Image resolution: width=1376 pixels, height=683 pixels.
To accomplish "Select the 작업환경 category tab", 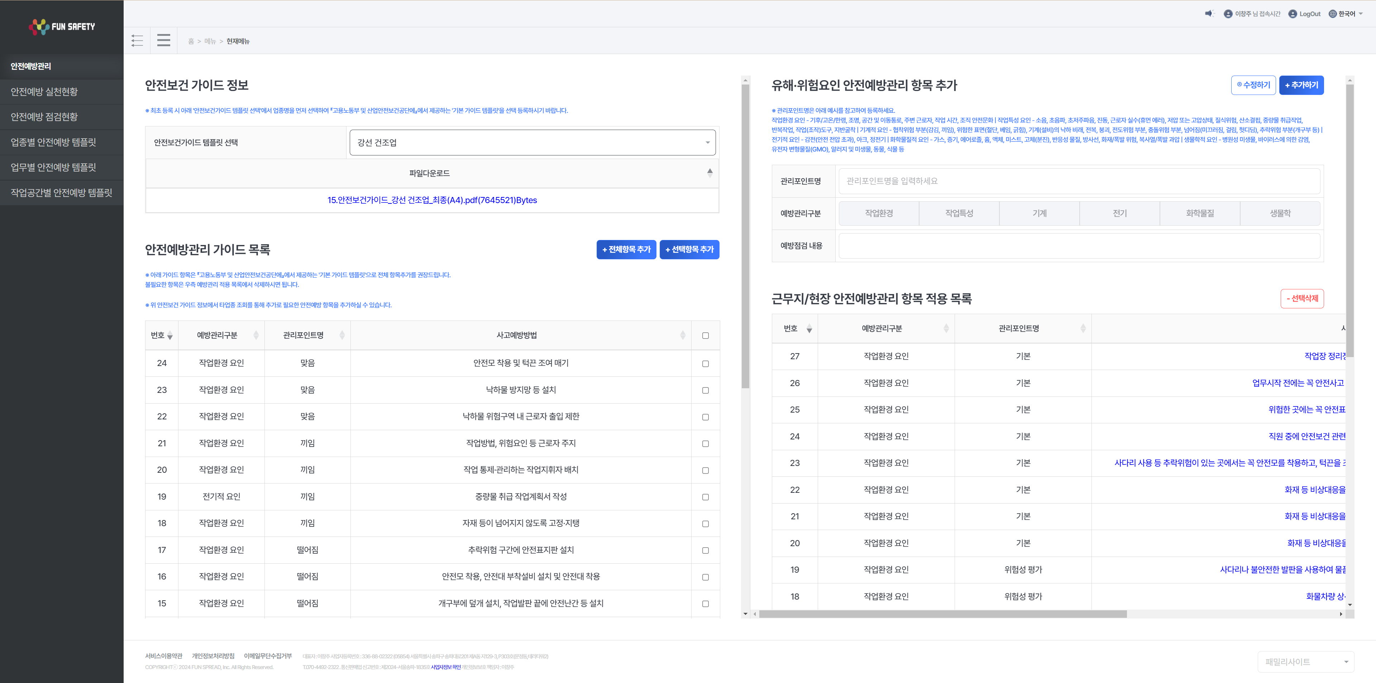I will pyautogui.click(x=879, y=213).
